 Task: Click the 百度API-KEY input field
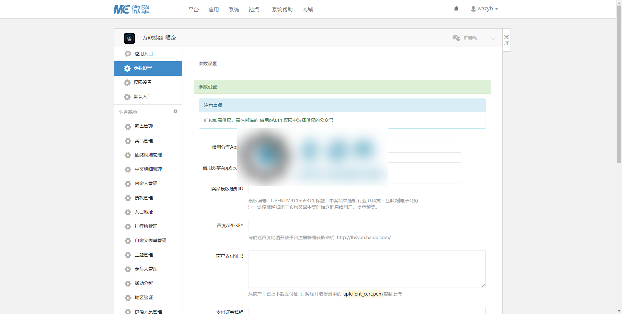coord(354,226)
